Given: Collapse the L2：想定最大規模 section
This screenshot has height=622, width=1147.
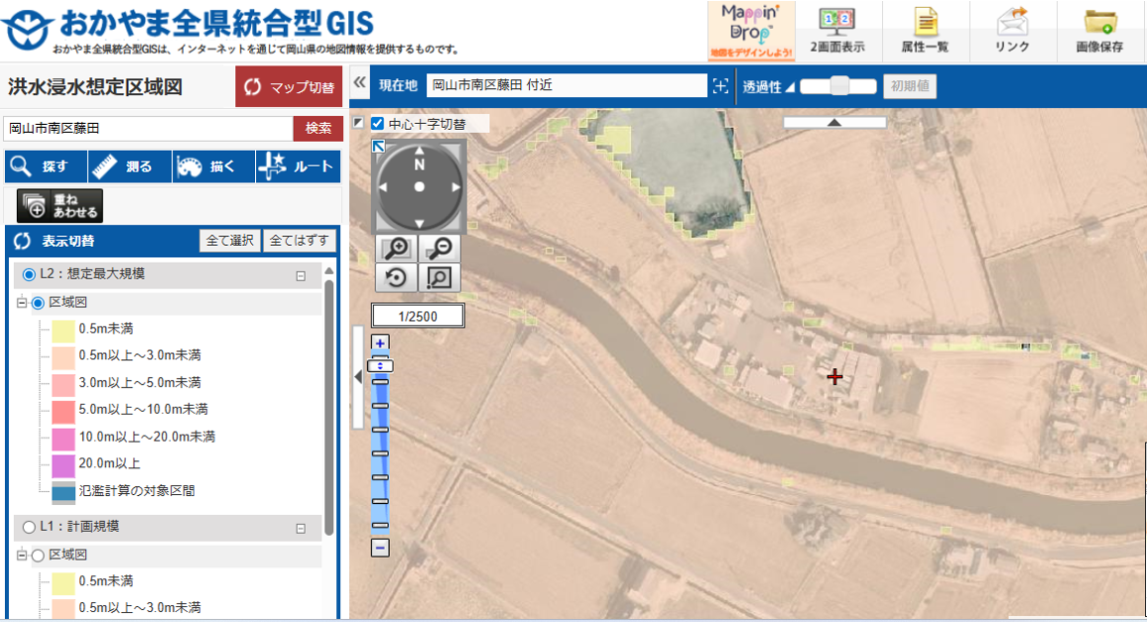Looking at the screenshot, I should pyautogui.click(x=301, y=277).
